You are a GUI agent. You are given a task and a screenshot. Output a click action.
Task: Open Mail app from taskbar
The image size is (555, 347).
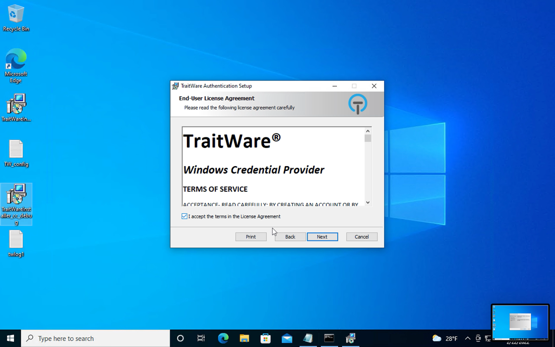287,338
